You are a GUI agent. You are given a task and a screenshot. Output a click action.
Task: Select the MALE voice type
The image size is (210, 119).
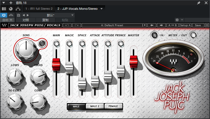[76, 106]
